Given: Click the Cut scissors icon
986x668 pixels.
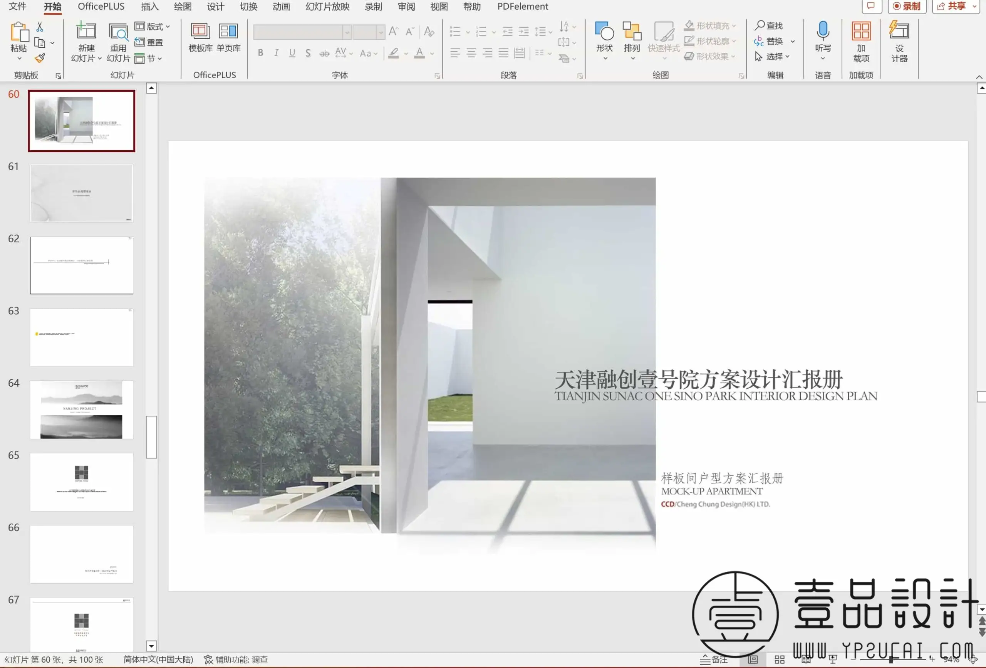Looking at the screenshot, I should pos(40,27).
